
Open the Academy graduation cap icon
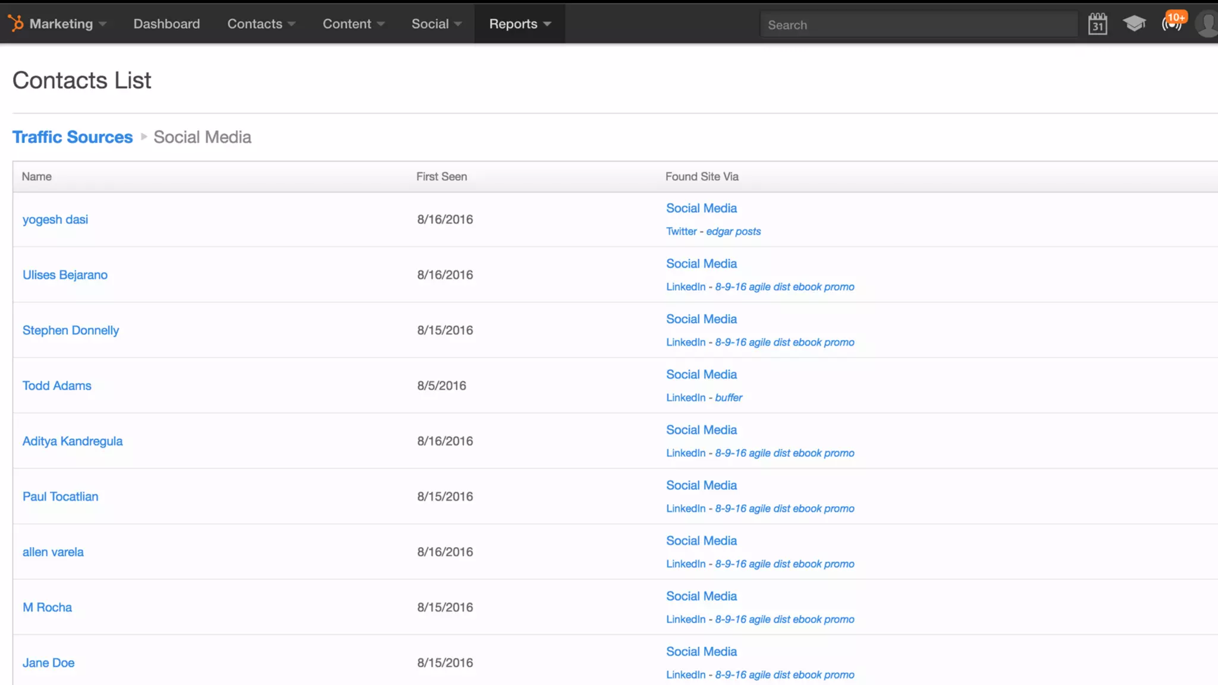(1134, 24)
